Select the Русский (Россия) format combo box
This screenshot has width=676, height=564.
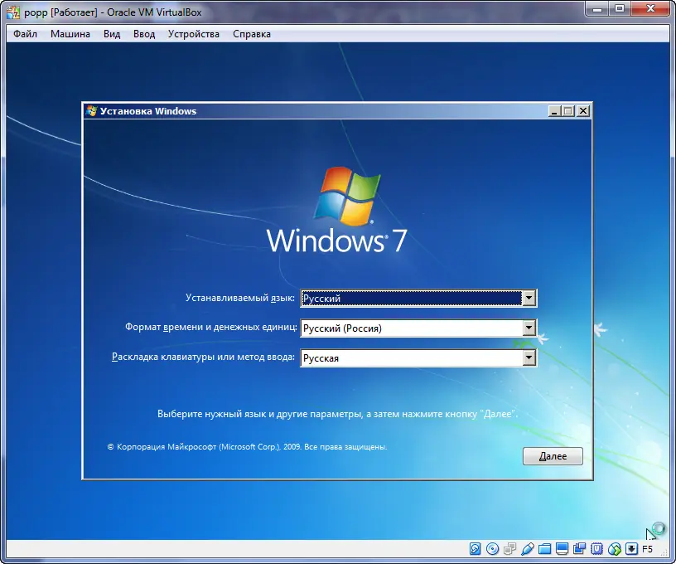[x=418, y=328]
